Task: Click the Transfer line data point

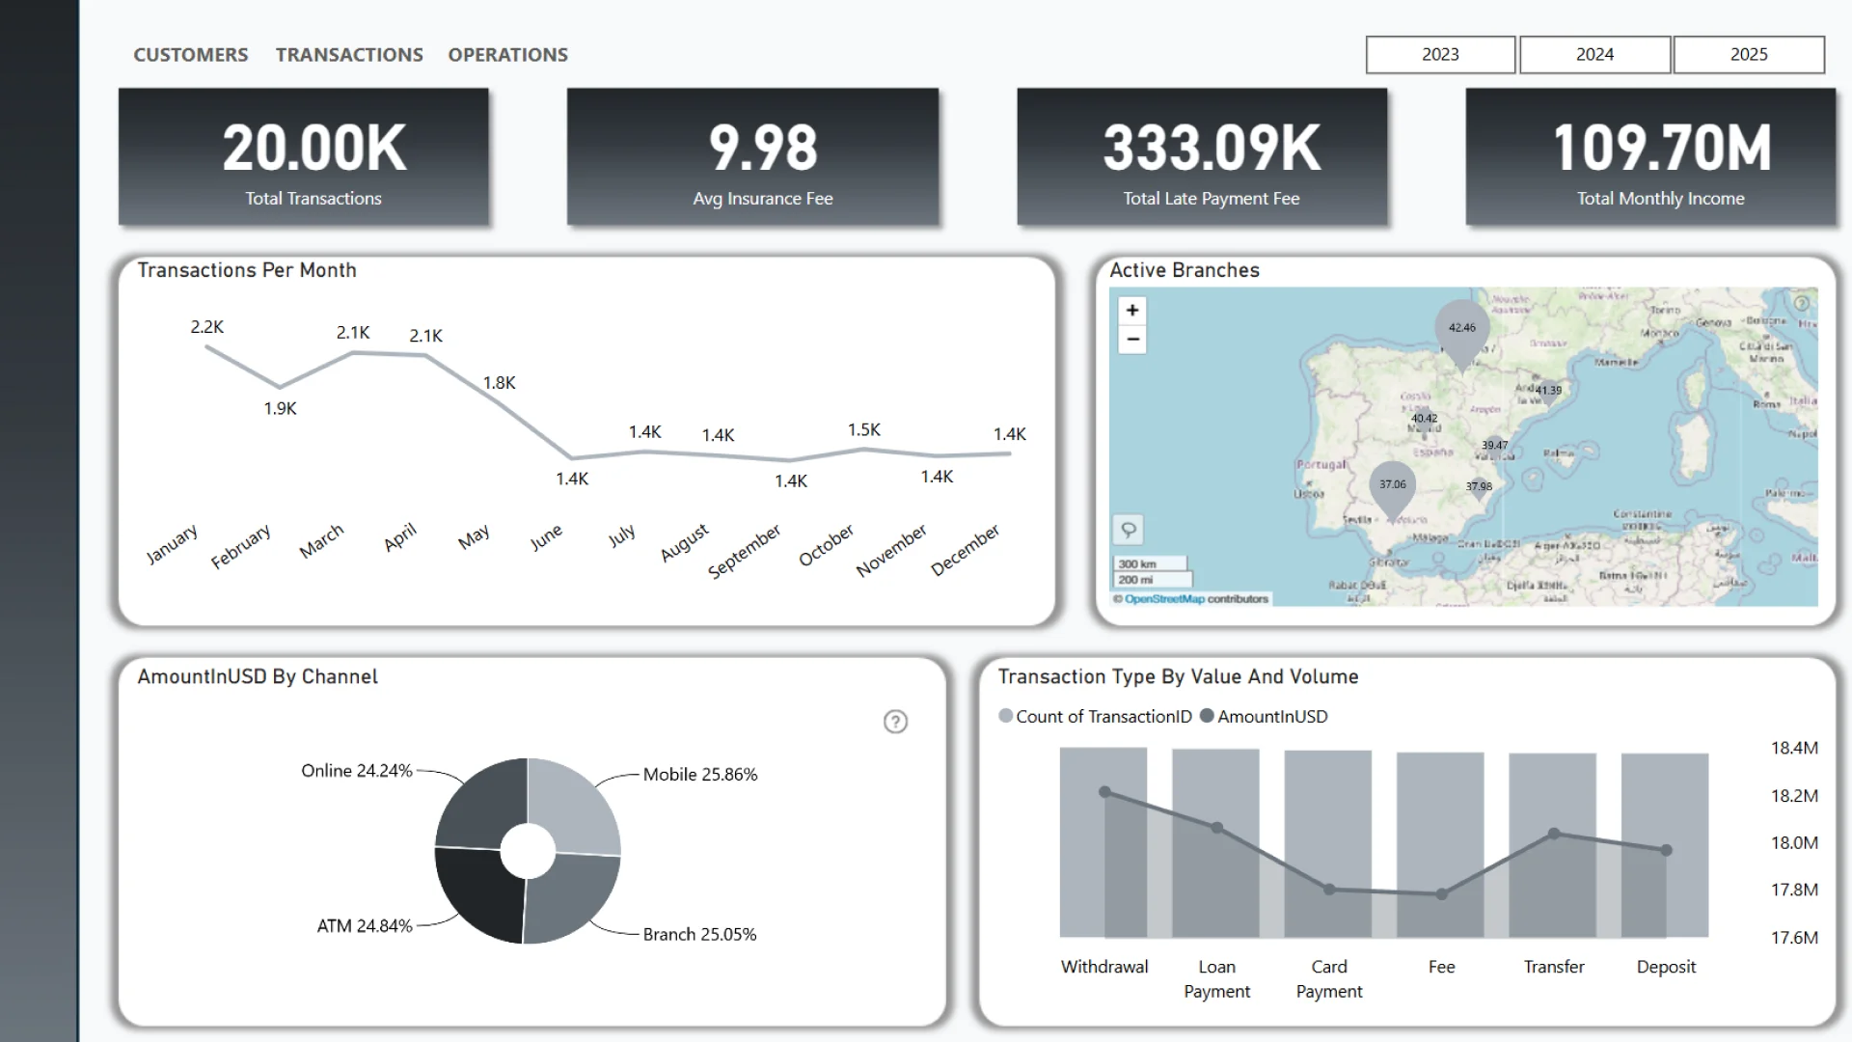Action: (x=1554, y=834)
